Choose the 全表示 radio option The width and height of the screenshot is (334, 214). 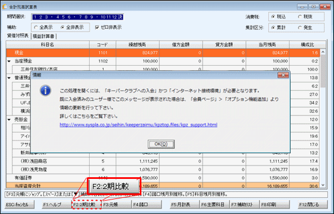coord(36,27)
